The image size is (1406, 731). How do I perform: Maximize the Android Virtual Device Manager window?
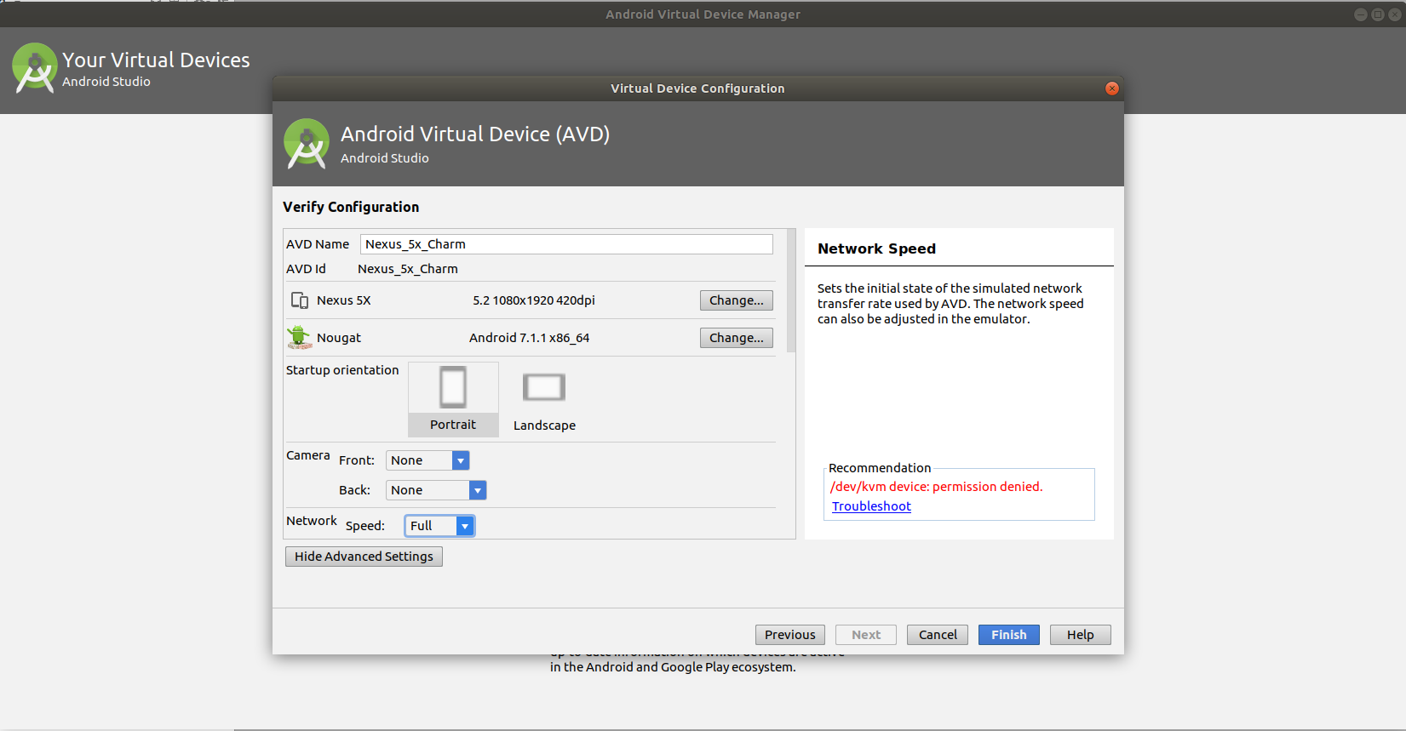click(1378, 14)
